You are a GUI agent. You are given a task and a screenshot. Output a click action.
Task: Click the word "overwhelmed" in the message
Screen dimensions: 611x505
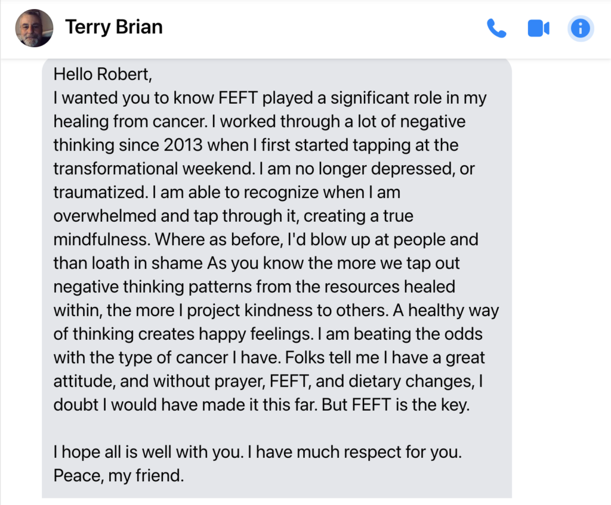pyautogui.click(x=105, y=216)
